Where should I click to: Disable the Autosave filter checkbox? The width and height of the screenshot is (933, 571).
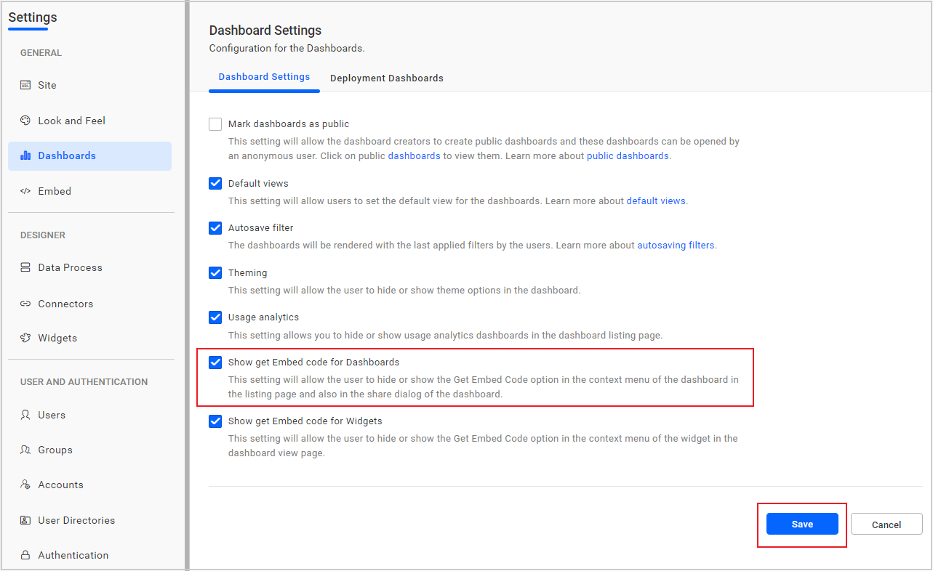(215, 228)
